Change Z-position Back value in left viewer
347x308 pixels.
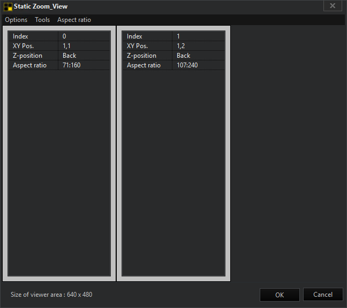tap(83, 56)
